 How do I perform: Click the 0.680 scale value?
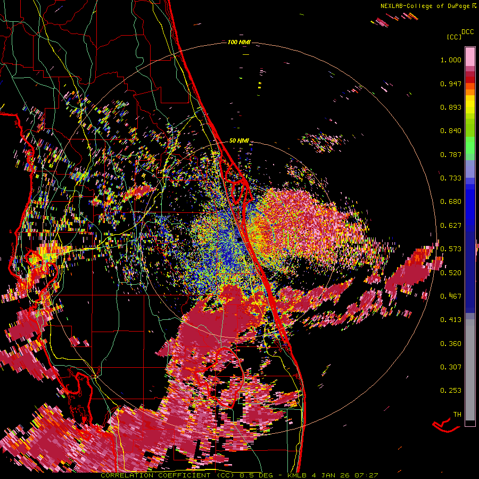[x=451, y=202]
